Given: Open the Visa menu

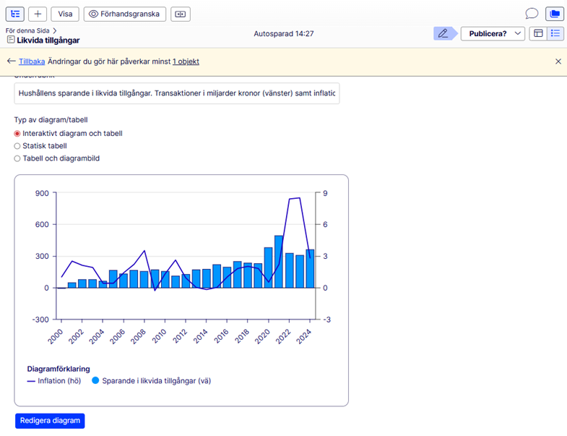Looking at the screenshot, I should point(65,14).
